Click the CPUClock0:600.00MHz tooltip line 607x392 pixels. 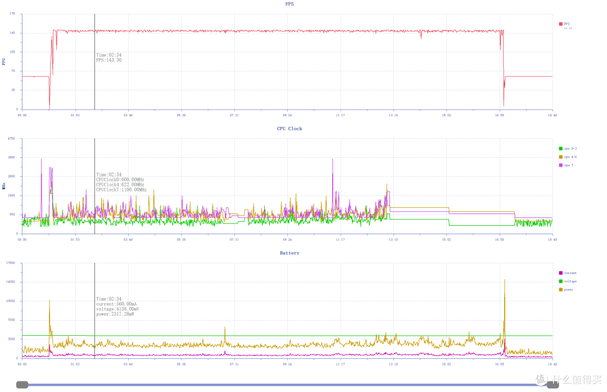120,180
